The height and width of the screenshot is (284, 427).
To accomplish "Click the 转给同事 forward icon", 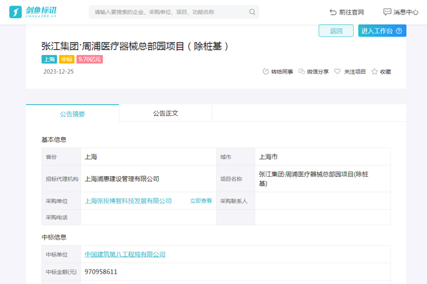I will tap(265, 72).
